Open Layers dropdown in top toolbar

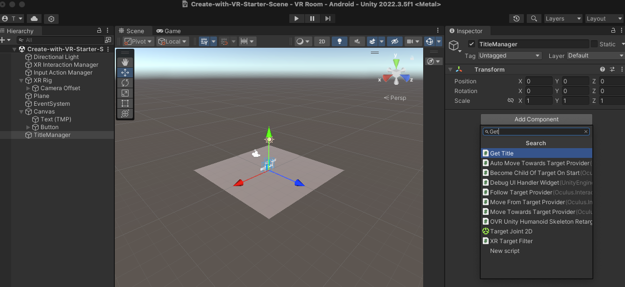tap(563, 19)
